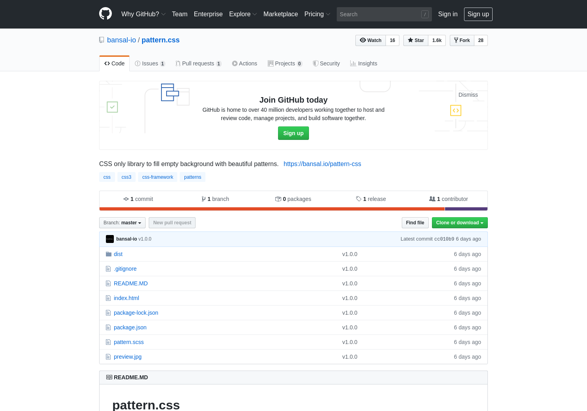587x411 pixels.
Task: Click the file icon beside package.json
Action: (108, 327)
